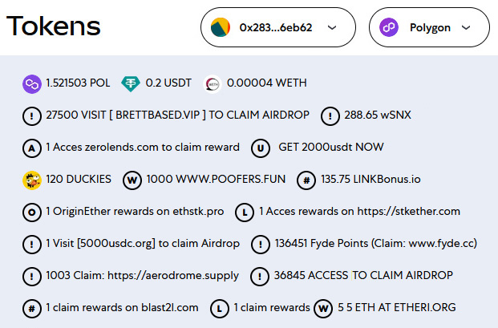Click '1 Acces zerolends.com to claim reward'
Image resolution: width=498 pixels, height=328 pixels.
[x=143, y=148]
